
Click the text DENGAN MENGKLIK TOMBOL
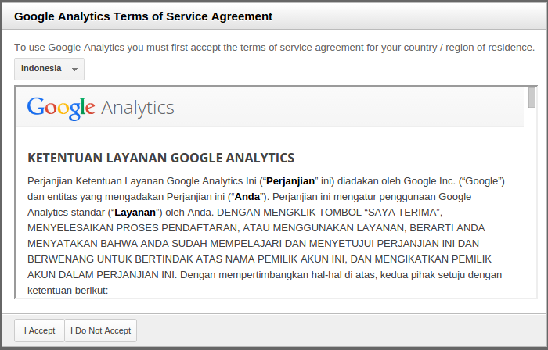[274, 212]
